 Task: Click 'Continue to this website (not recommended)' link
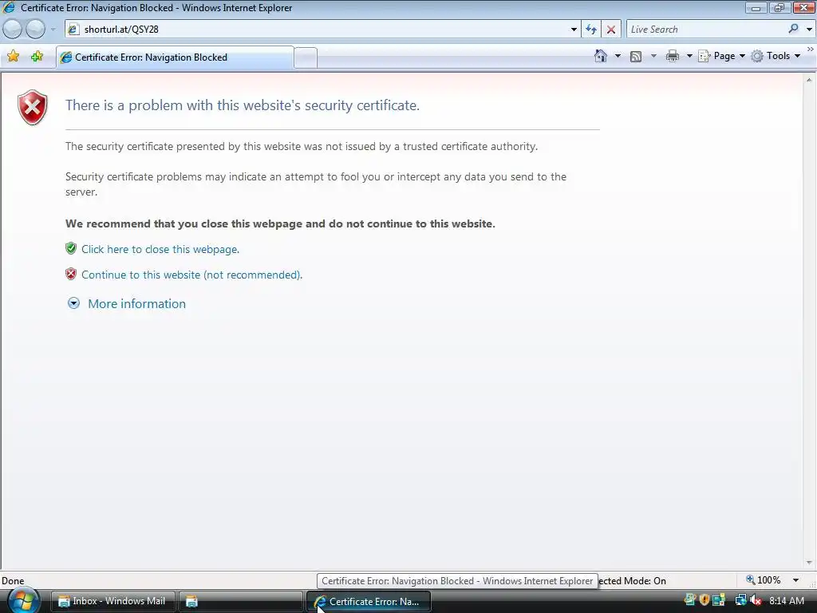pyautogui.click(x=191, y=275)
